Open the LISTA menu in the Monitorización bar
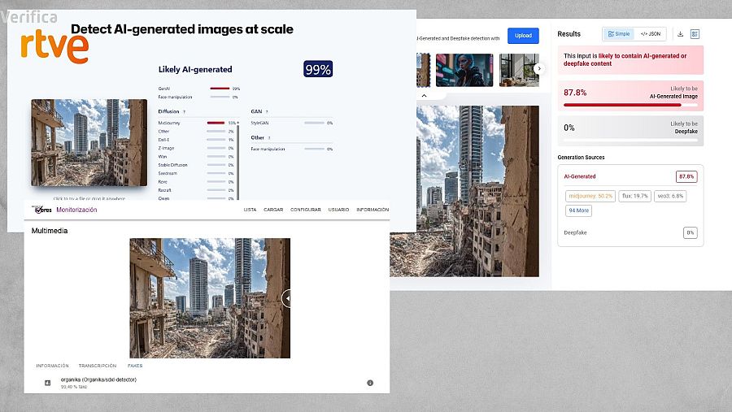 250,210
